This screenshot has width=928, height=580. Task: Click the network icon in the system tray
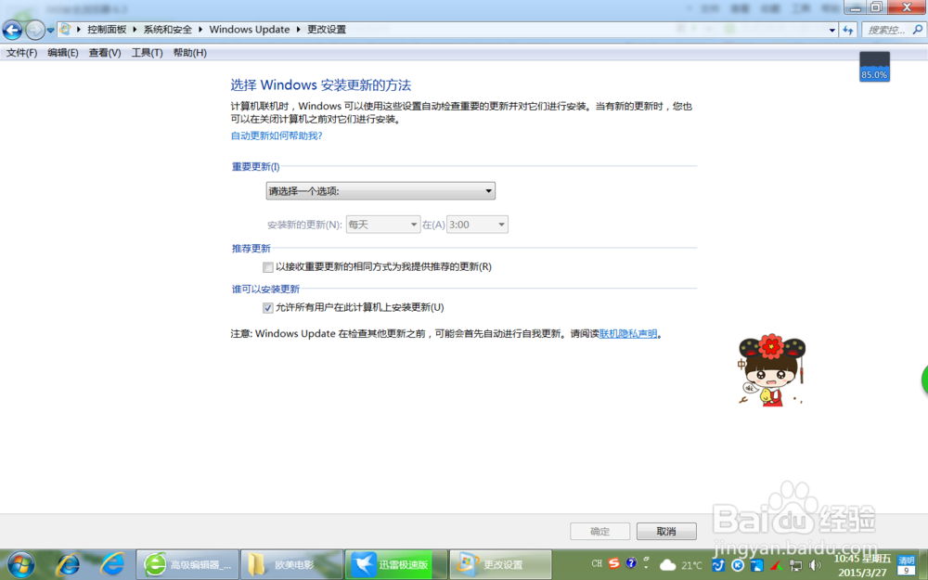point(796,563)
